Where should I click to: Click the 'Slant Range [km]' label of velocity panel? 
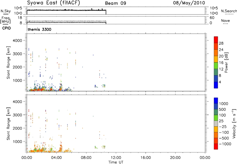click(8, 124)
